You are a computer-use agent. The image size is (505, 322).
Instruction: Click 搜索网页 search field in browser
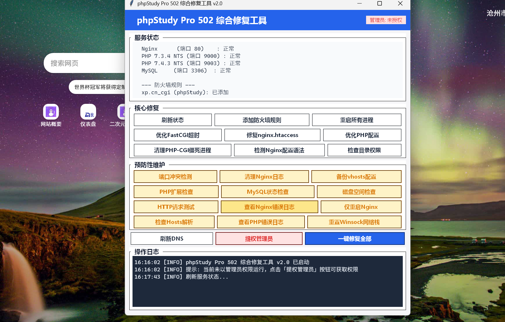84,63
